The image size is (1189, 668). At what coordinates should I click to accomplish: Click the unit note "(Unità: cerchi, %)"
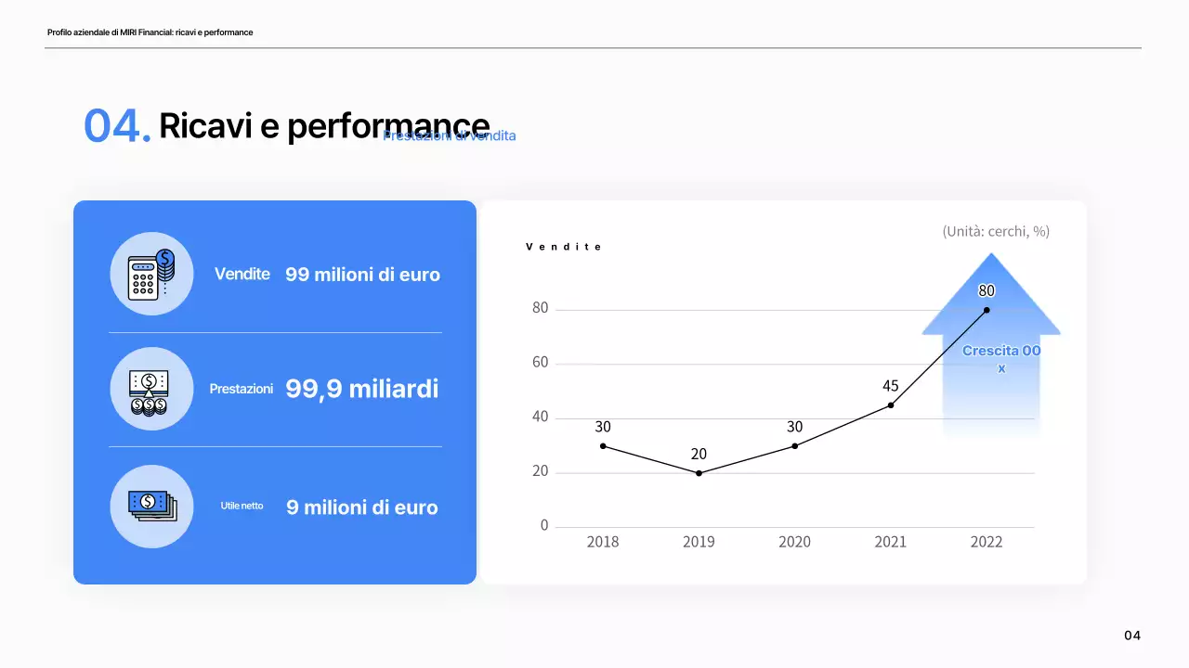pyautogui.click(x=996, y=231)
